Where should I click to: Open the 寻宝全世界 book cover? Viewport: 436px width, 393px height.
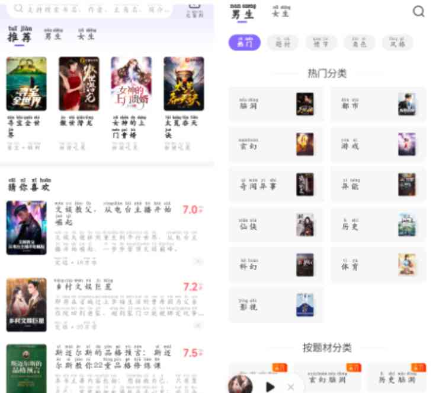click(x=27, y=84)
